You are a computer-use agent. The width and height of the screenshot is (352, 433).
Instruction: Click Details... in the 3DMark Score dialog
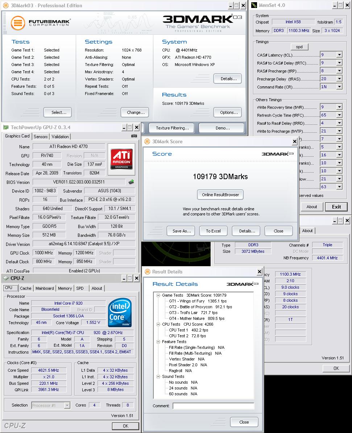pyautogui.click(x=246, y=231)
